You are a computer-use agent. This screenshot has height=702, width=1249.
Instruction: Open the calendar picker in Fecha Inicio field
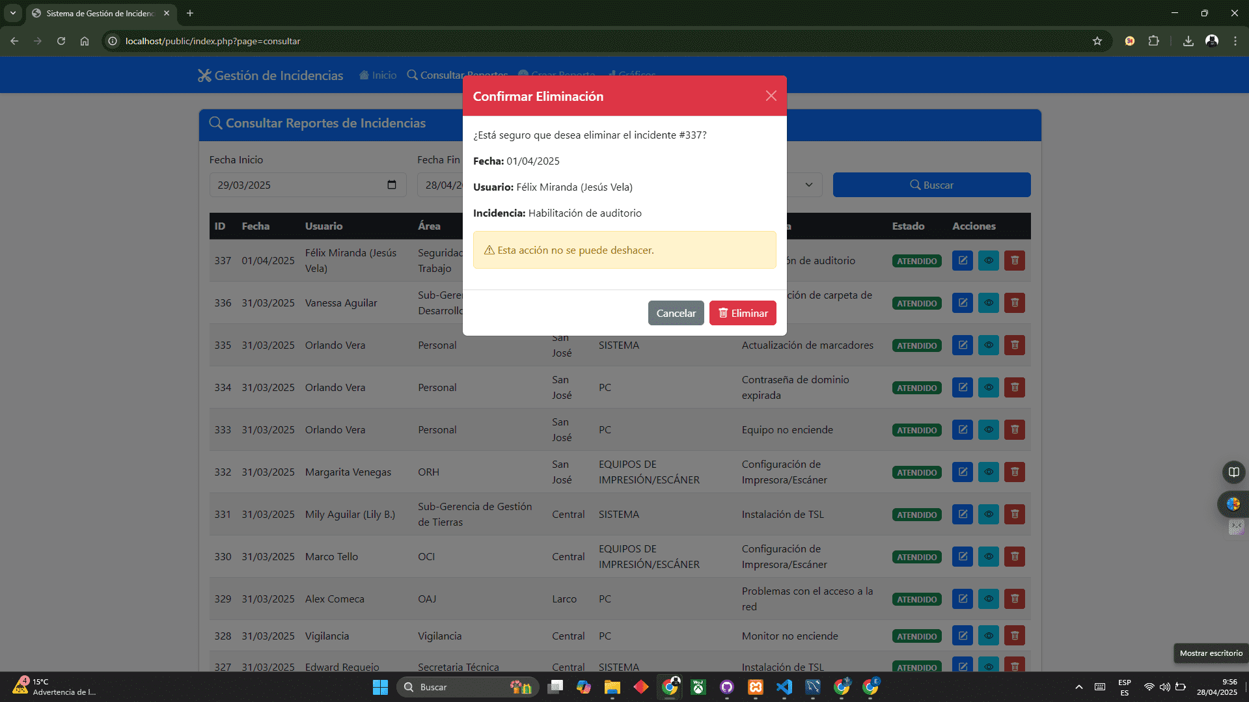(x=391, y=185)
